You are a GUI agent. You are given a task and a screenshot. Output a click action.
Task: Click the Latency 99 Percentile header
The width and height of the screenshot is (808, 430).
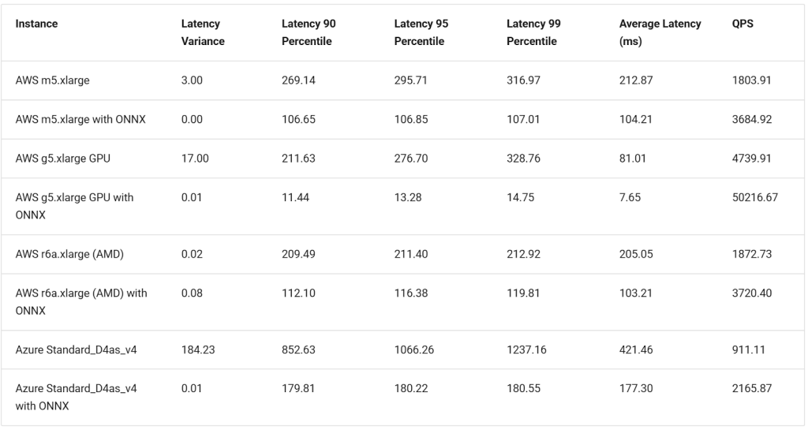pos(533,32)
